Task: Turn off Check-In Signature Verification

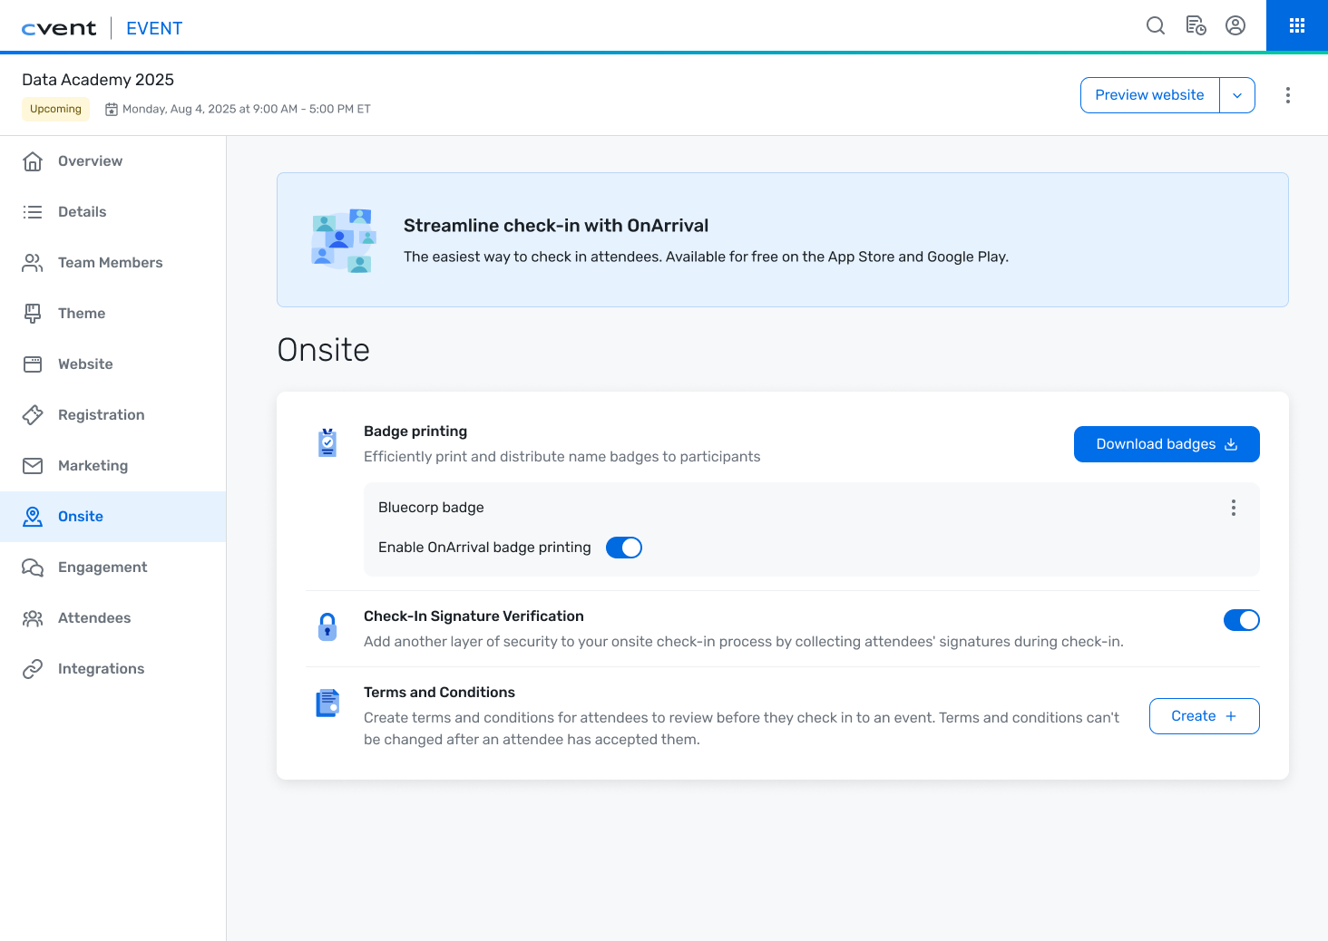Action: (x=1241, y=620)
